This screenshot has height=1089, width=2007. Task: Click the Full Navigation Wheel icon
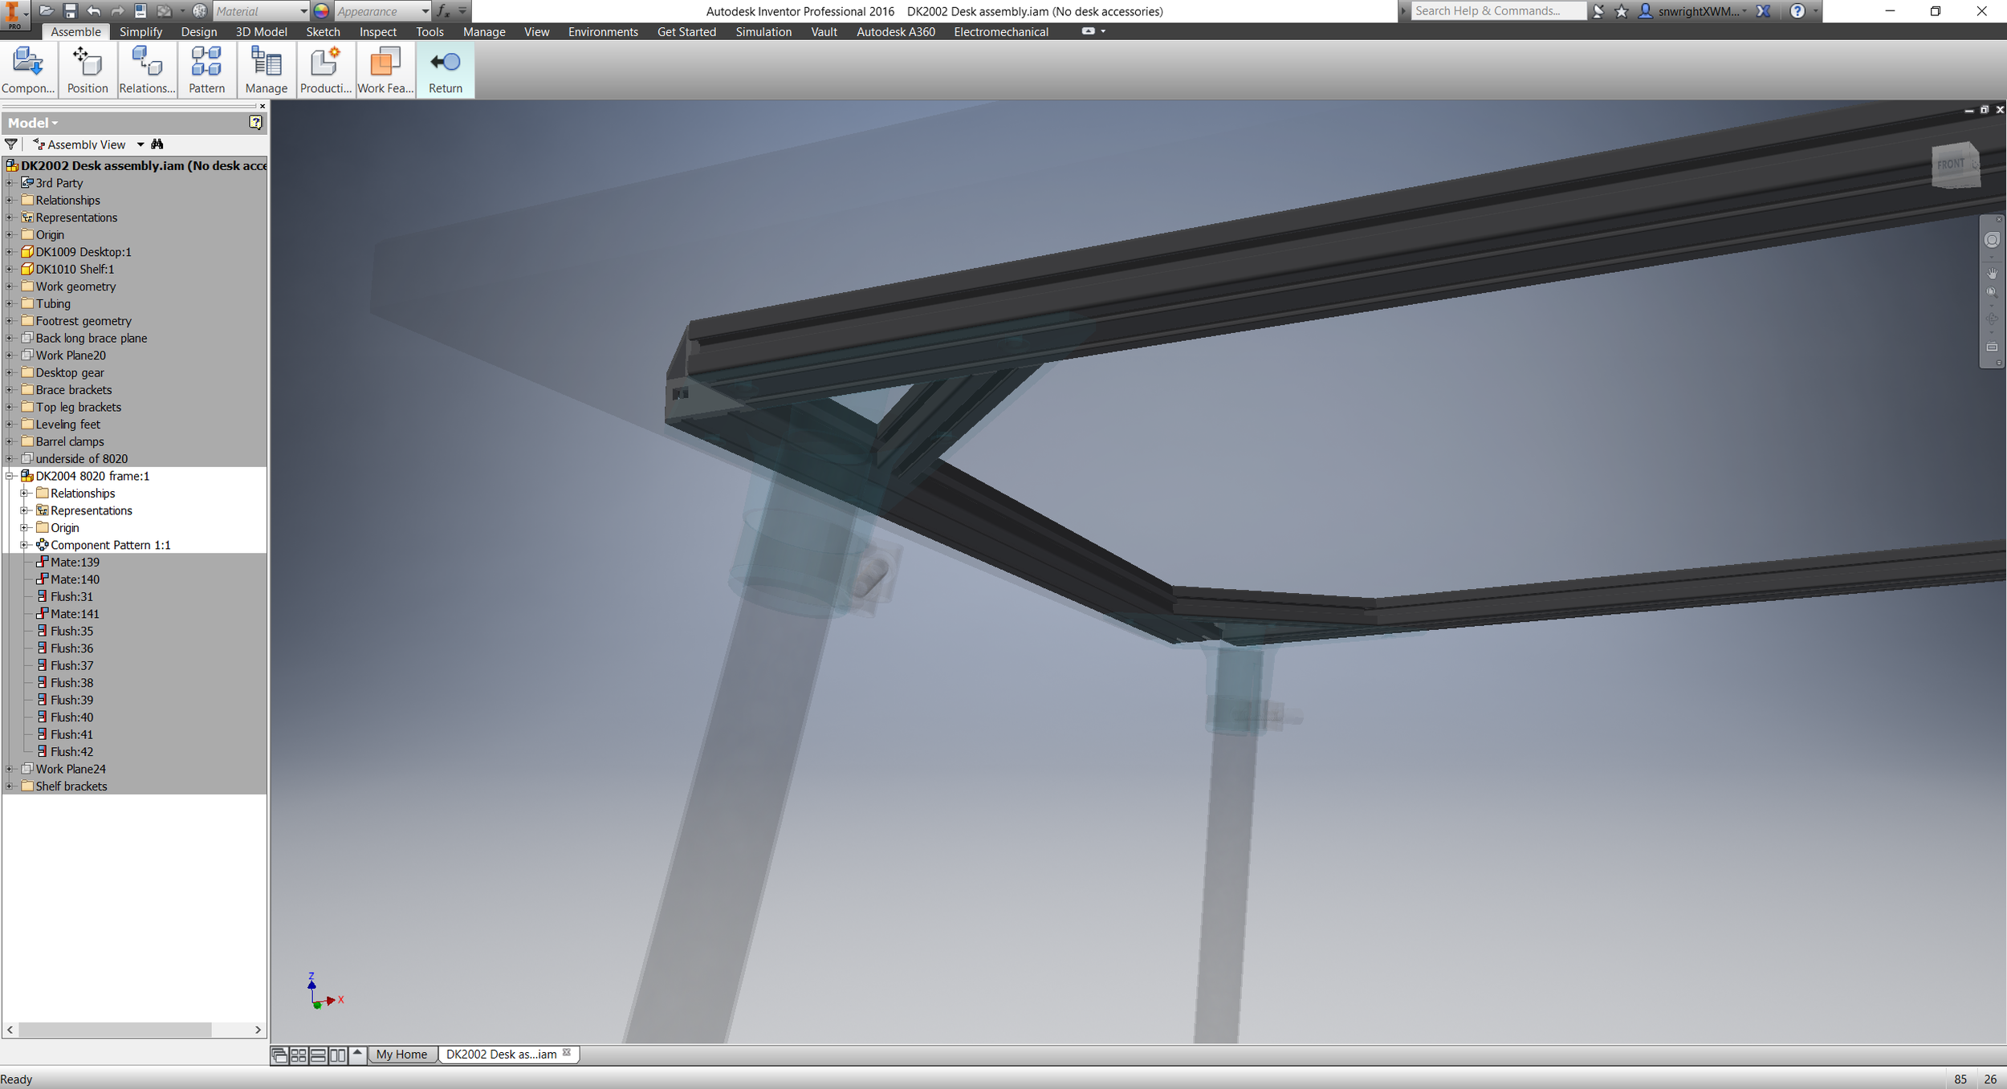tap(1992, 241)
